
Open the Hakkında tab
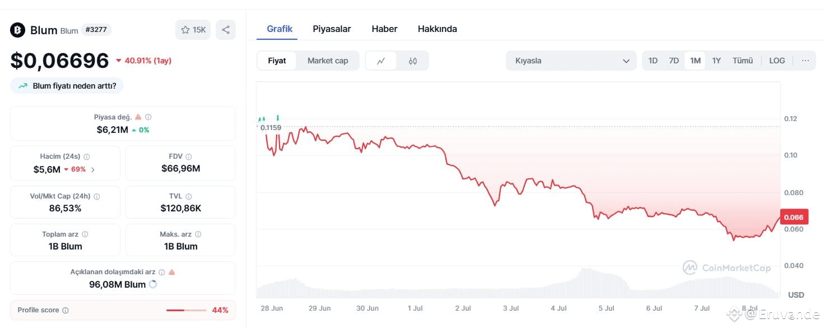point(437,29)
